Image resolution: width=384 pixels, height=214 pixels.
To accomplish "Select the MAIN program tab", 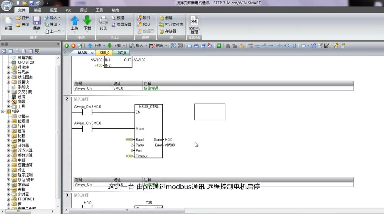I will pyautogui.click(x=82, y=53).
